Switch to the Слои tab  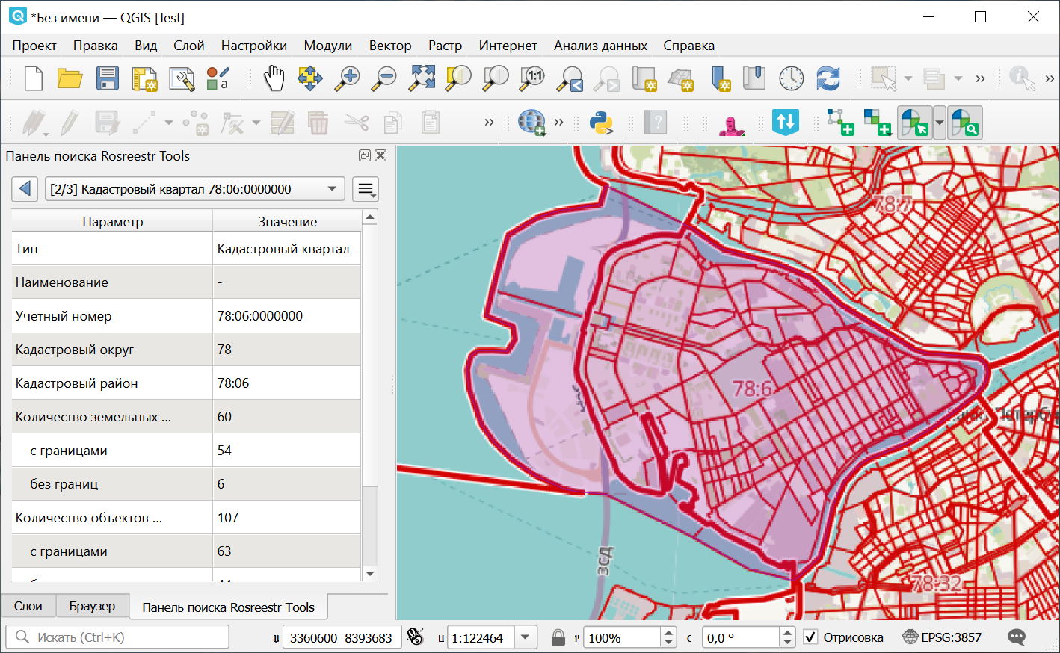coord(28,606)
